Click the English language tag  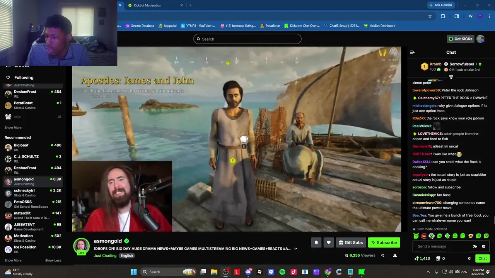pos(126,256)
